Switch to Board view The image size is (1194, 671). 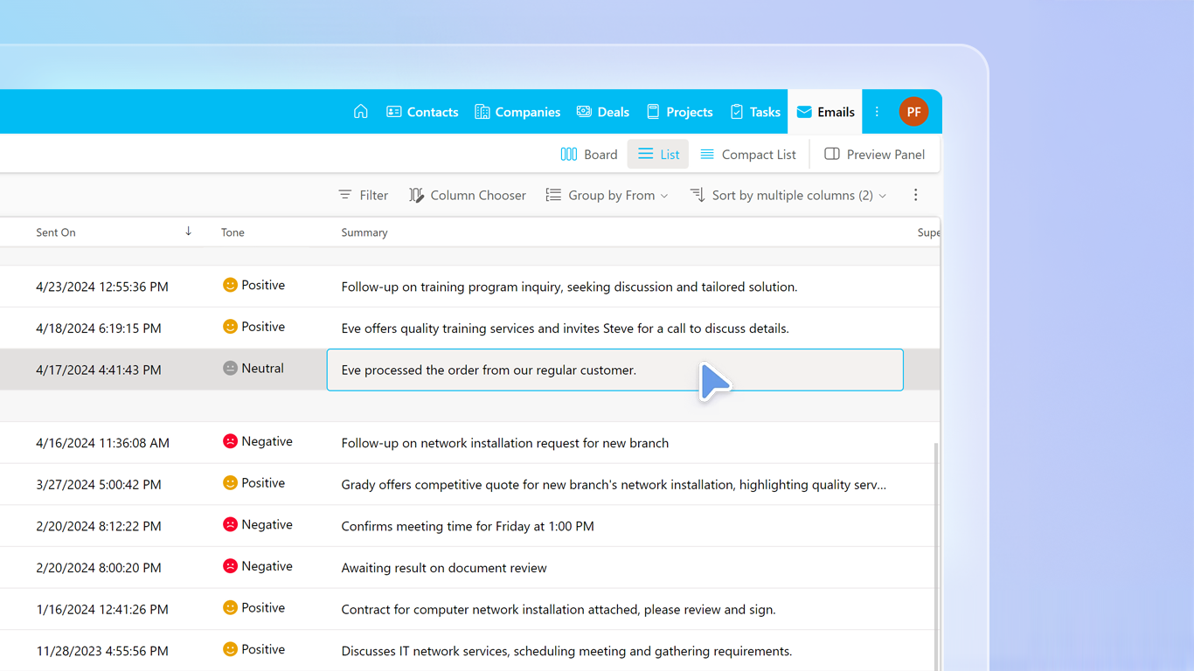tap(588, 154)
